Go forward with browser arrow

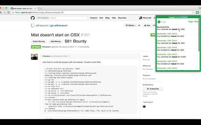click(5, 12)
